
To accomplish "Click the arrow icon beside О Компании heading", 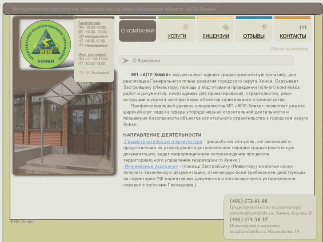I will coord(125,60).
